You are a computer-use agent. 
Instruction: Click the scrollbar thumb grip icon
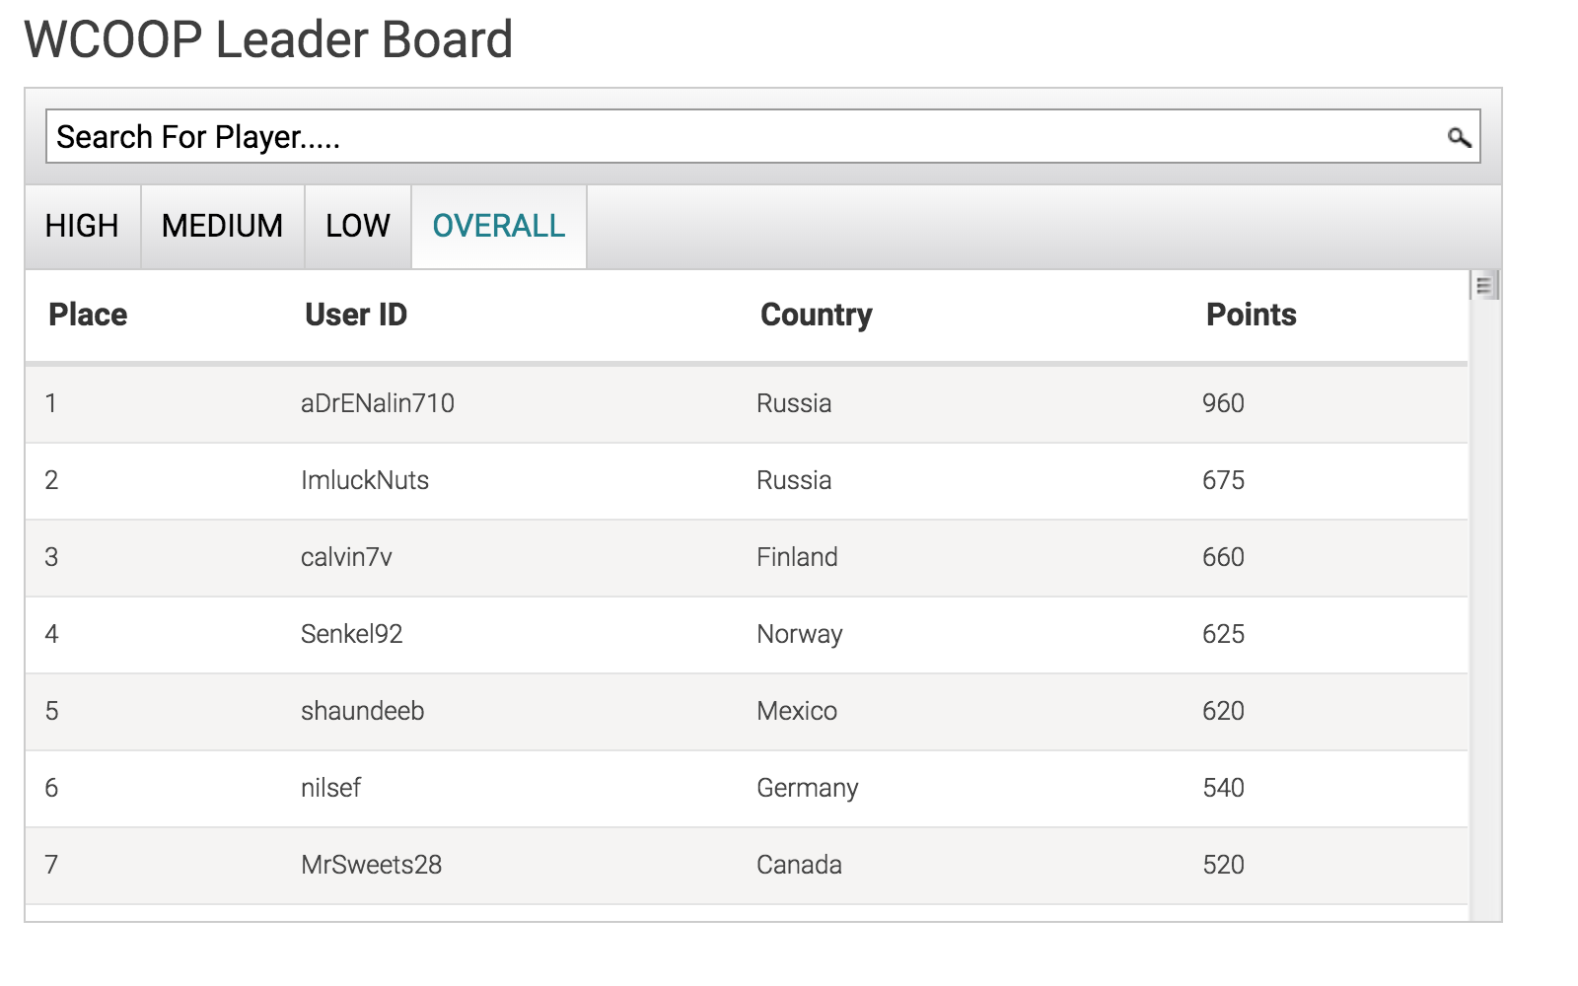point(1483,285)
